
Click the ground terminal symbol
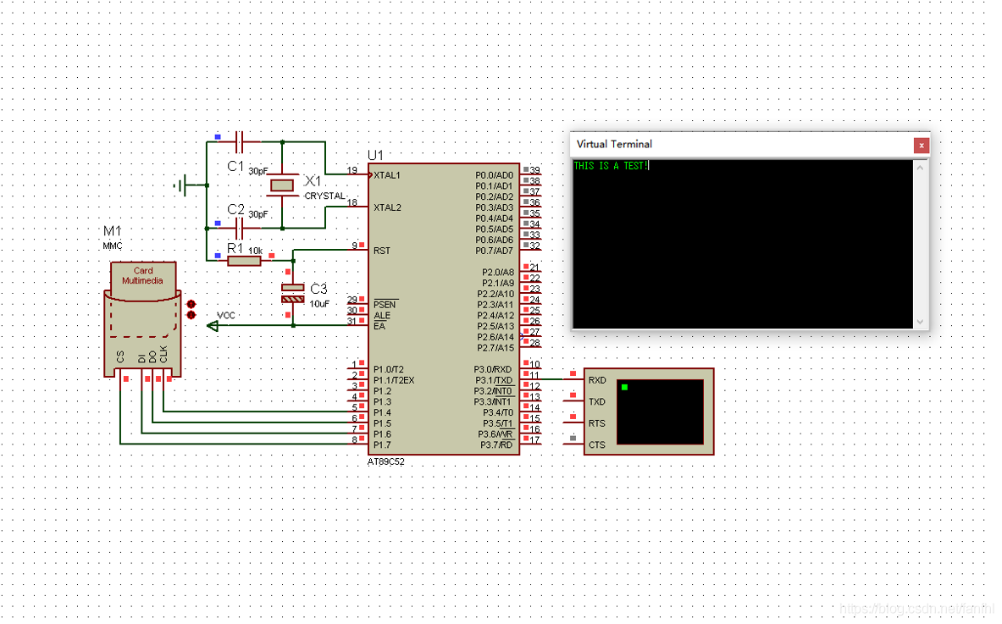pos(180,185)
